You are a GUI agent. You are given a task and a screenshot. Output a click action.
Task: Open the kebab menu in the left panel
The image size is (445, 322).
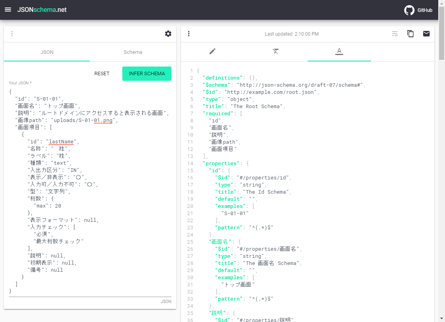point(12,34)
